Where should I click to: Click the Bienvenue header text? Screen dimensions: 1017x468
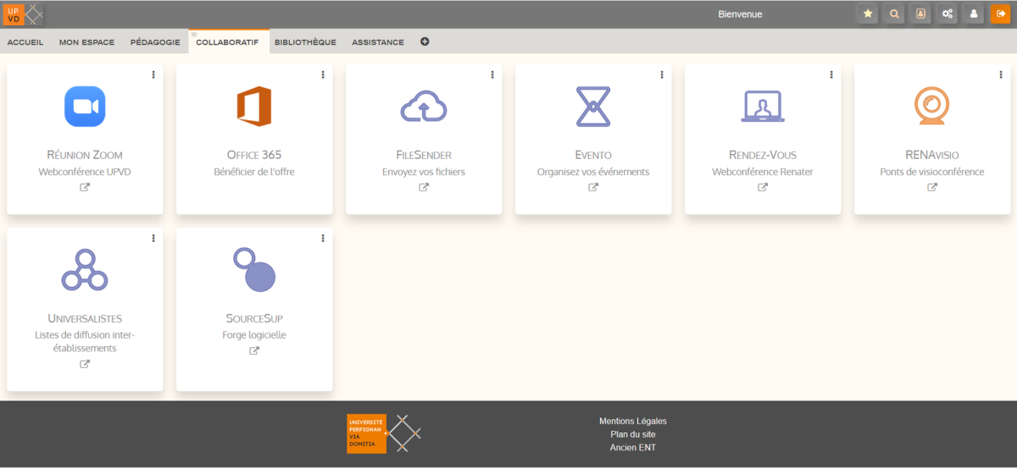pos(740,14)
